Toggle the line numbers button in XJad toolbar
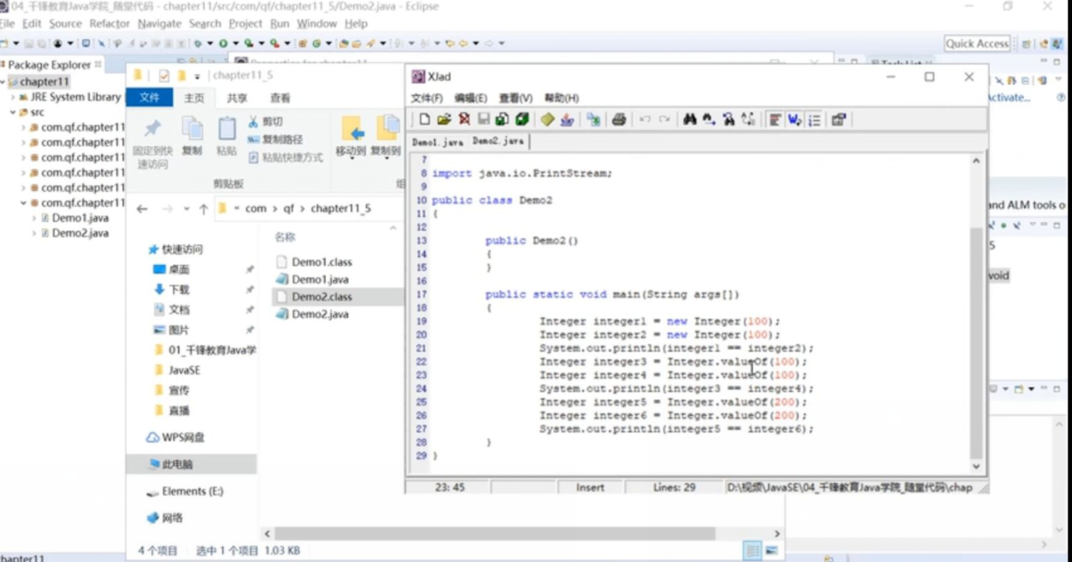The image size is (1072, 562). (814, 120)
